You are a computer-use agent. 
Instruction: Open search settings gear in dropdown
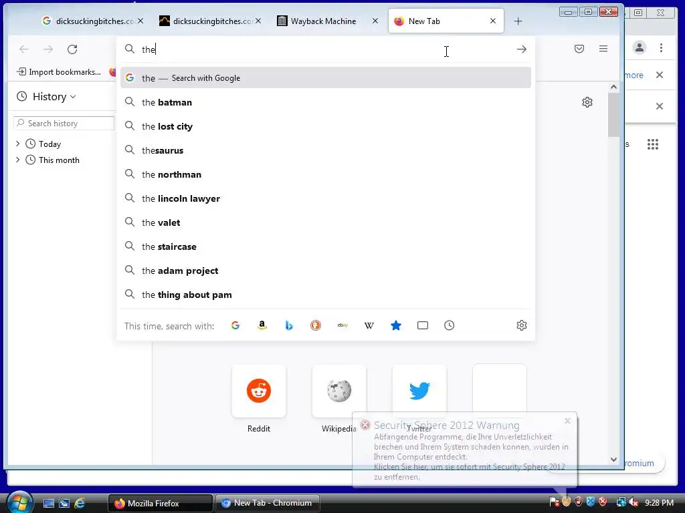click(522, 325)
